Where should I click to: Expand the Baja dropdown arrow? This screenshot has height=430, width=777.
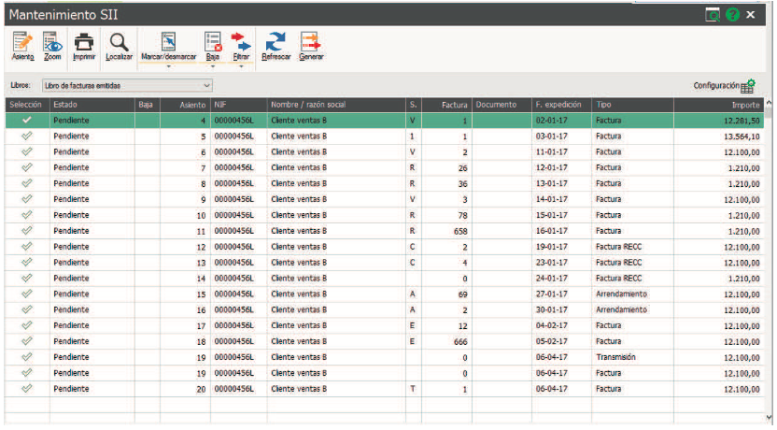[x=213, y=66]
